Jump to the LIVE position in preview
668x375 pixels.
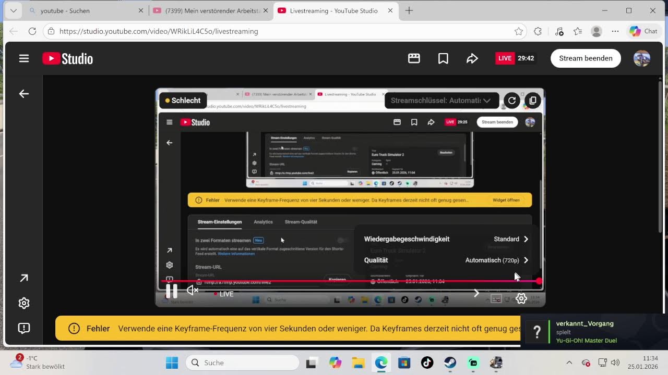coord(224,294)
